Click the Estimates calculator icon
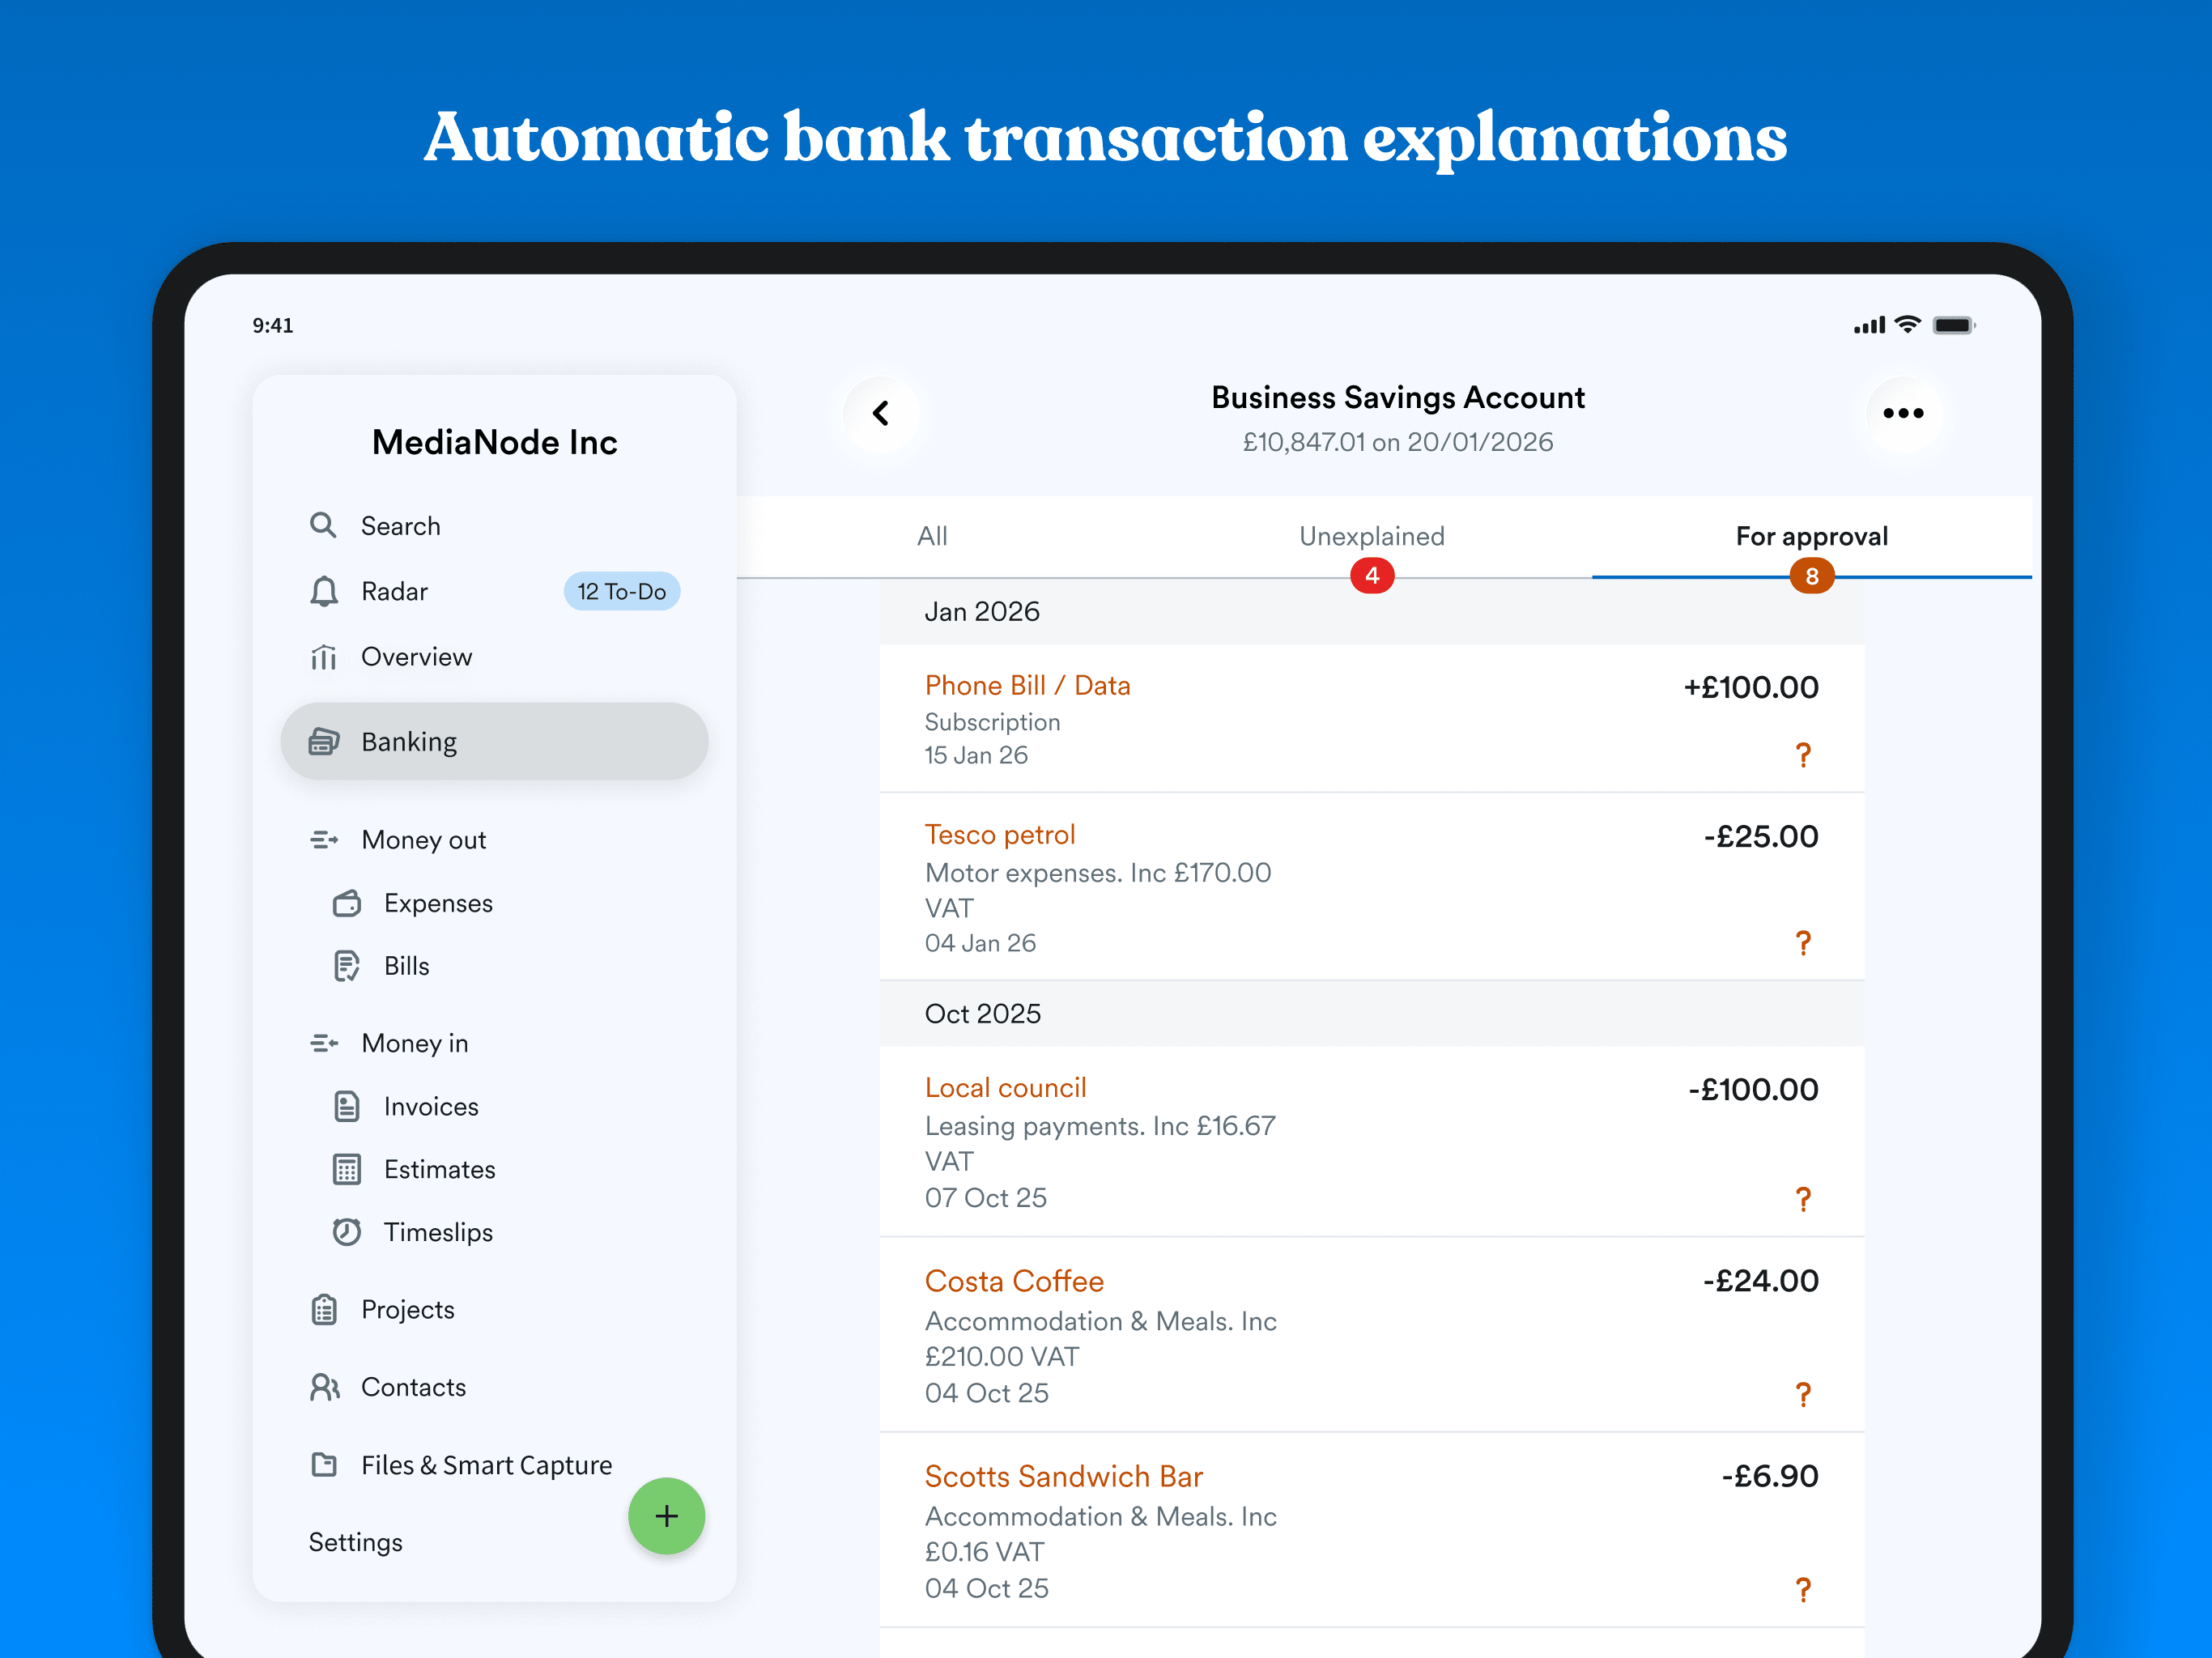The height and width of the screenshot is (1658, 2212). click(x=346, y=1169)
